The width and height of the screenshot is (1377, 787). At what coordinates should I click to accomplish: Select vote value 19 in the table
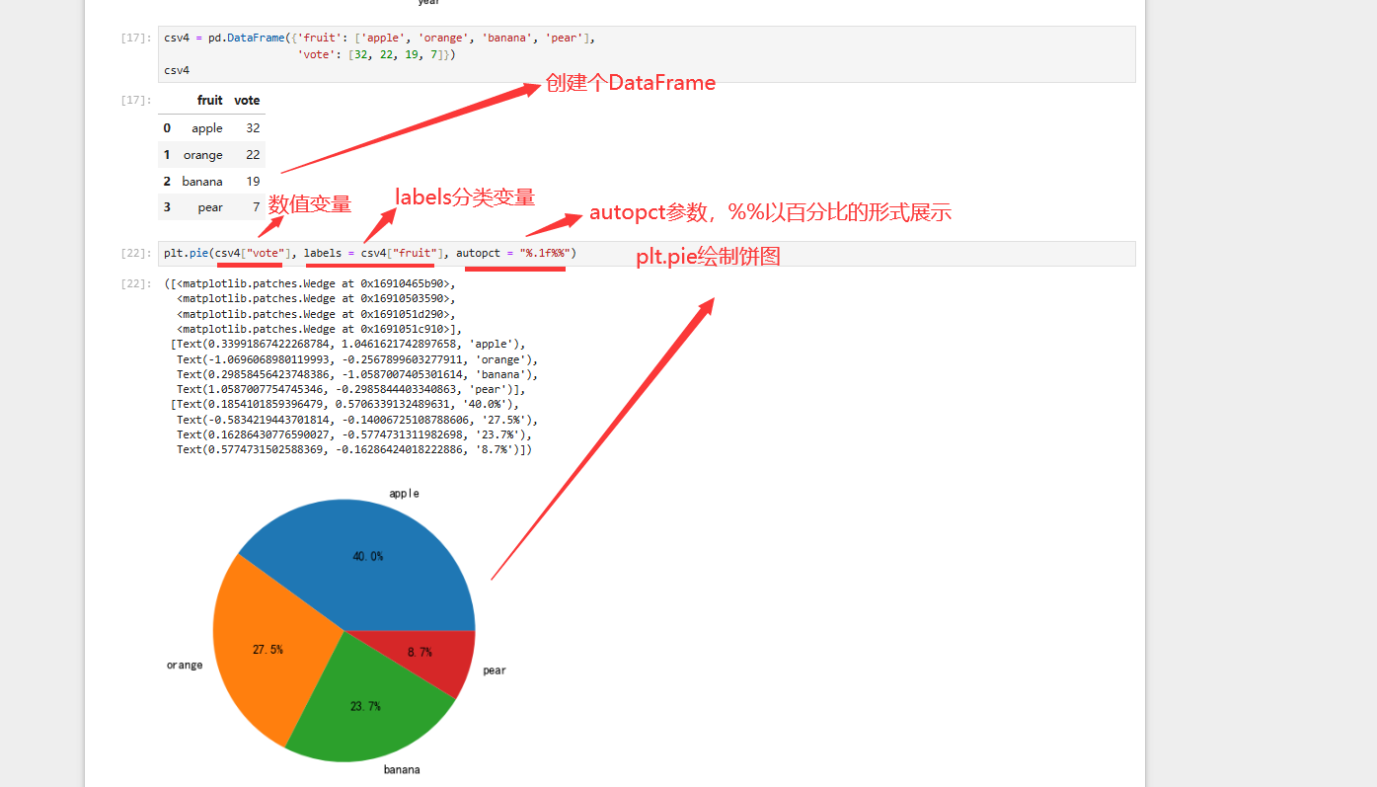click(x=254, y=182)
